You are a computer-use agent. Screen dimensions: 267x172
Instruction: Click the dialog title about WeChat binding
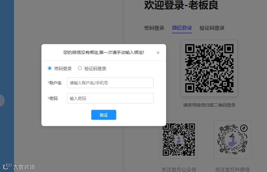click(104, 52)
